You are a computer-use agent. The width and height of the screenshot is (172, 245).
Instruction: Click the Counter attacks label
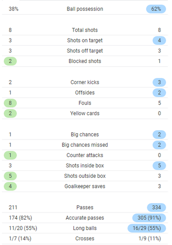pyautogui.click(x=85, y=155)
